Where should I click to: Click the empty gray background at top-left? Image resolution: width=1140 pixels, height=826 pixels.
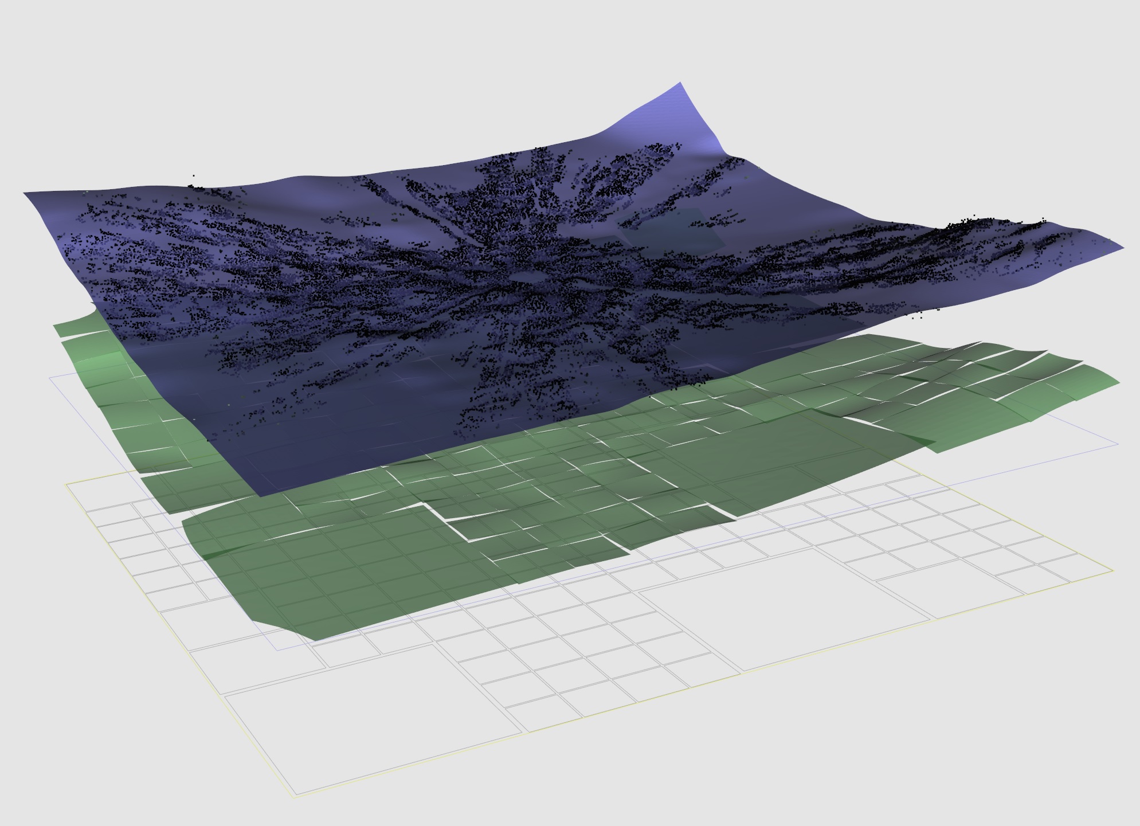tap(115, 69)
